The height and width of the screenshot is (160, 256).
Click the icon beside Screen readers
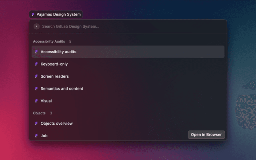[x=36, y=76]
